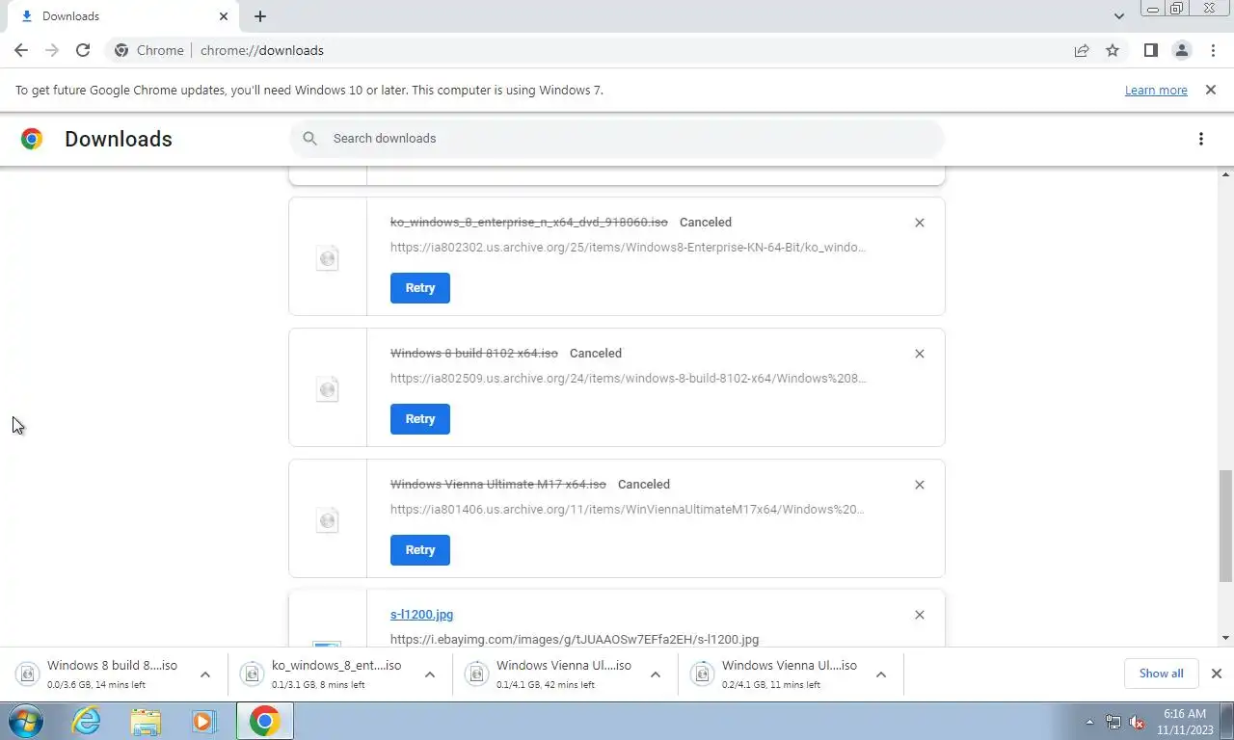The image size is (1234, 740).
Task: Click the muted volume tray icon
Action: [x=1137, y=722]
